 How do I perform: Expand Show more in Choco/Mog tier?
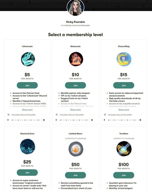point(124,110)
